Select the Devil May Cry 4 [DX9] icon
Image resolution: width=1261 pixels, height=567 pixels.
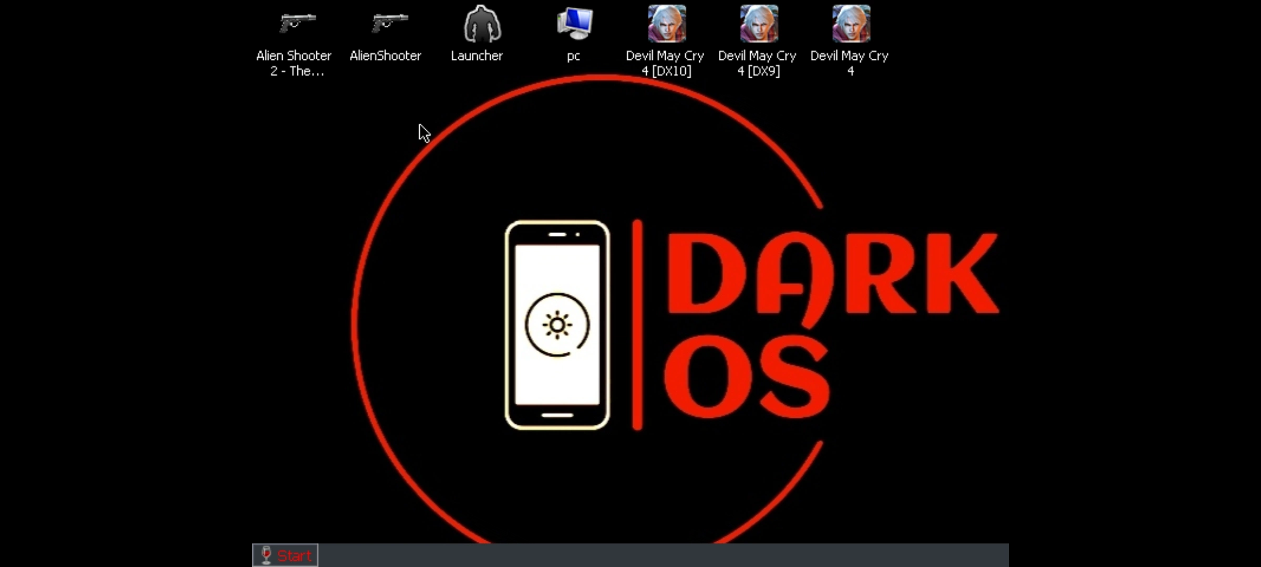[759, 24]
